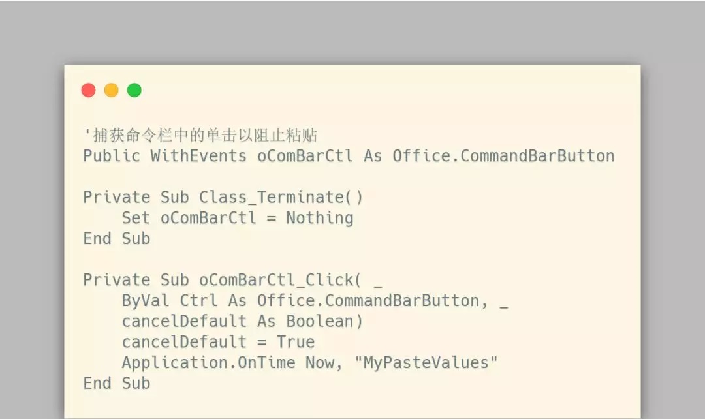Click the Set keyword
The image size is (705, 419).
136,218
